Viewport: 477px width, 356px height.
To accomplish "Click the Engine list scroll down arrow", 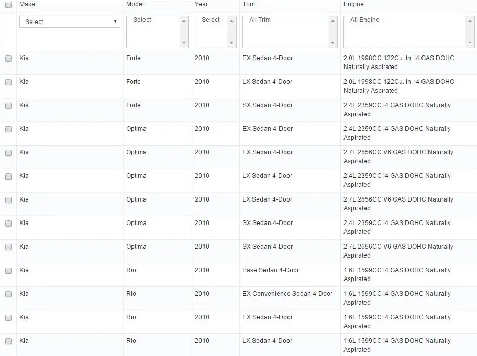I will click(470, 43).
